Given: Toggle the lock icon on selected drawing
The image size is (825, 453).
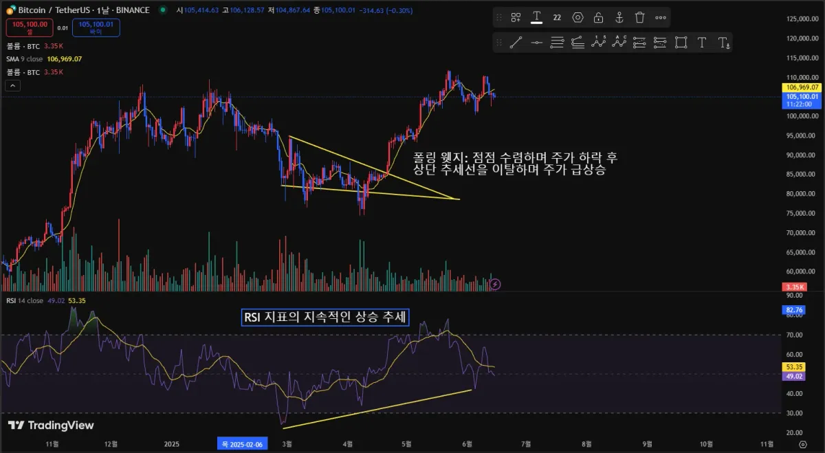Looking at the screenshot, I should tap(598, 18).
